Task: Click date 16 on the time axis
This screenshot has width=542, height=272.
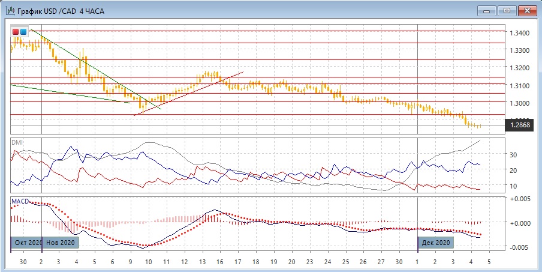Action: [x=220, y=262]
